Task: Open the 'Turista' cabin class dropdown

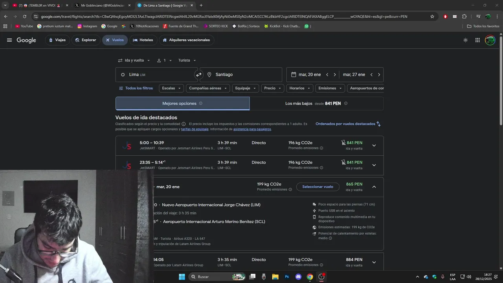Action: 187,61
